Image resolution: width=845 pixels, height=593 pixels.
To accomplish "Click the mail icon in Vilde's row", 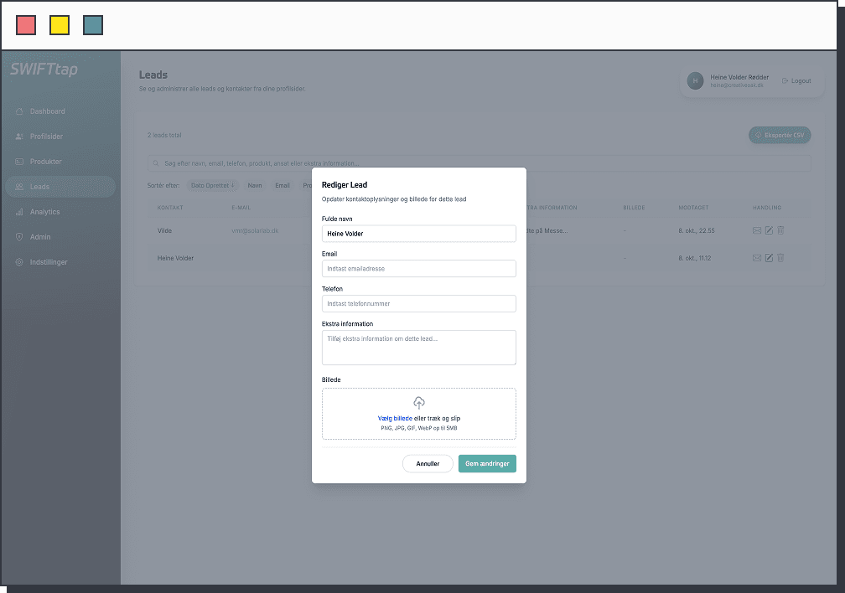I will [757, 230].
